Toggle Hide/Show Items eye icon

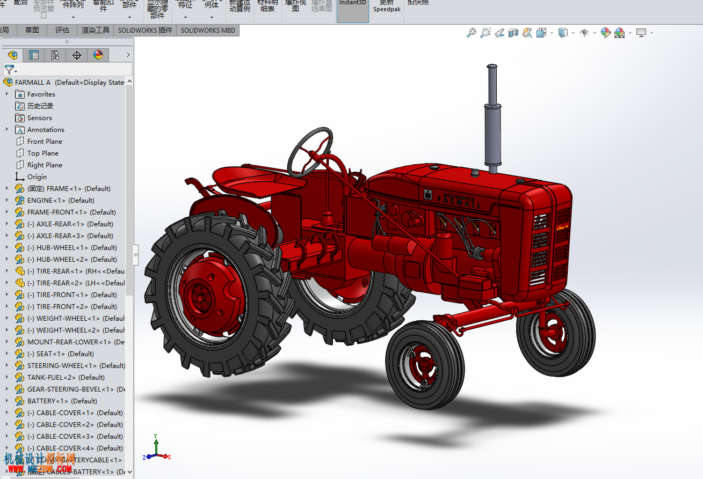(x=584, y=33)
